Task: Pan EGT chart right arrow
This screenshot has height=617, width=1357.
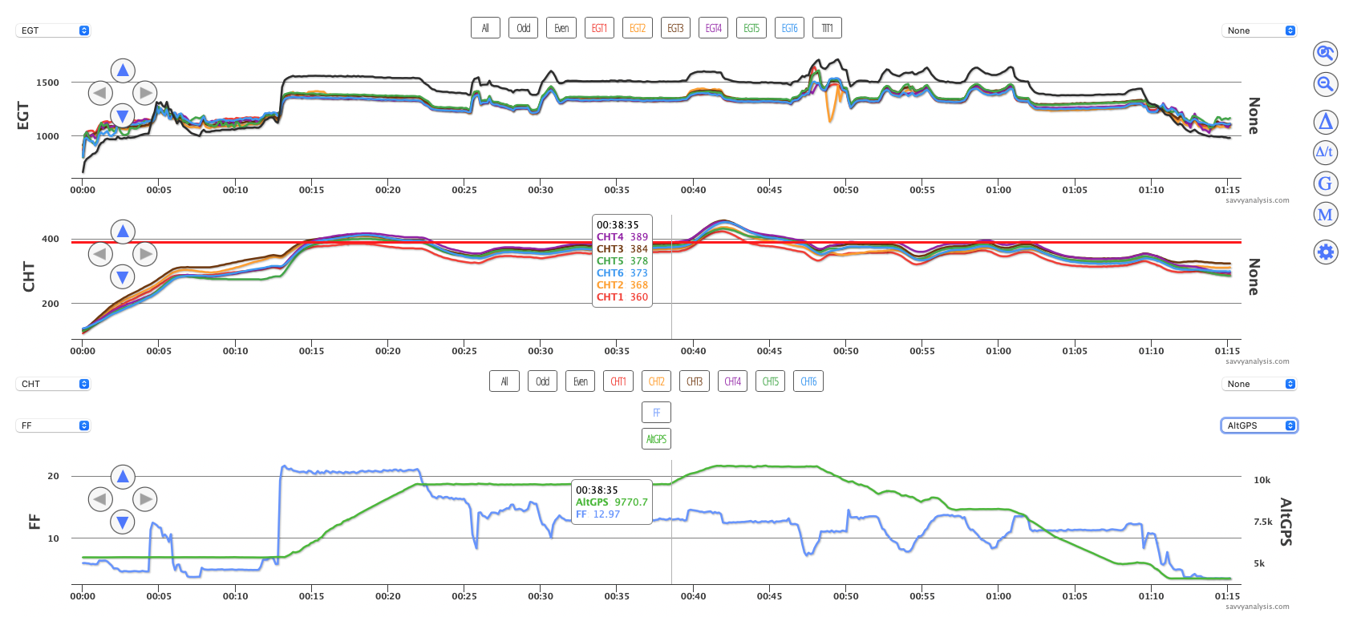Action: point(144,93)
